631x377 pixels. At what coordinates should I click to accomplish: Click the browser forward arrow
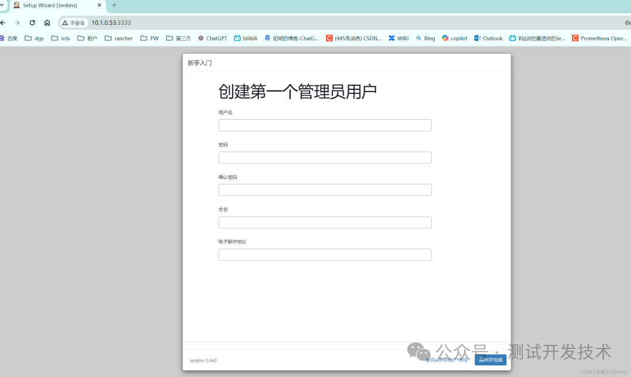[x=17, y=23]
